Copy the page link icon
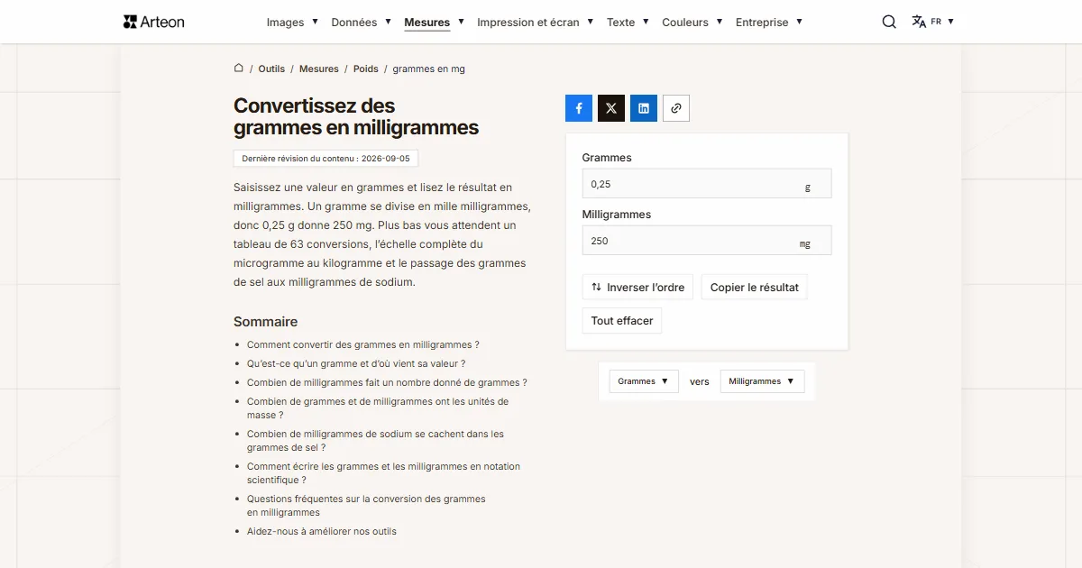 pos(676,108)
